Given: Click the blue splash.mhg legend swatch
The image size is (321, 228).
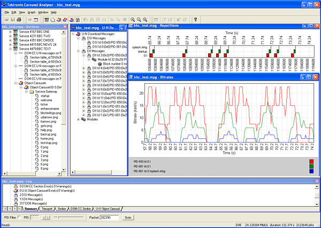Looking at the screenshot, I should coord(311,171).
